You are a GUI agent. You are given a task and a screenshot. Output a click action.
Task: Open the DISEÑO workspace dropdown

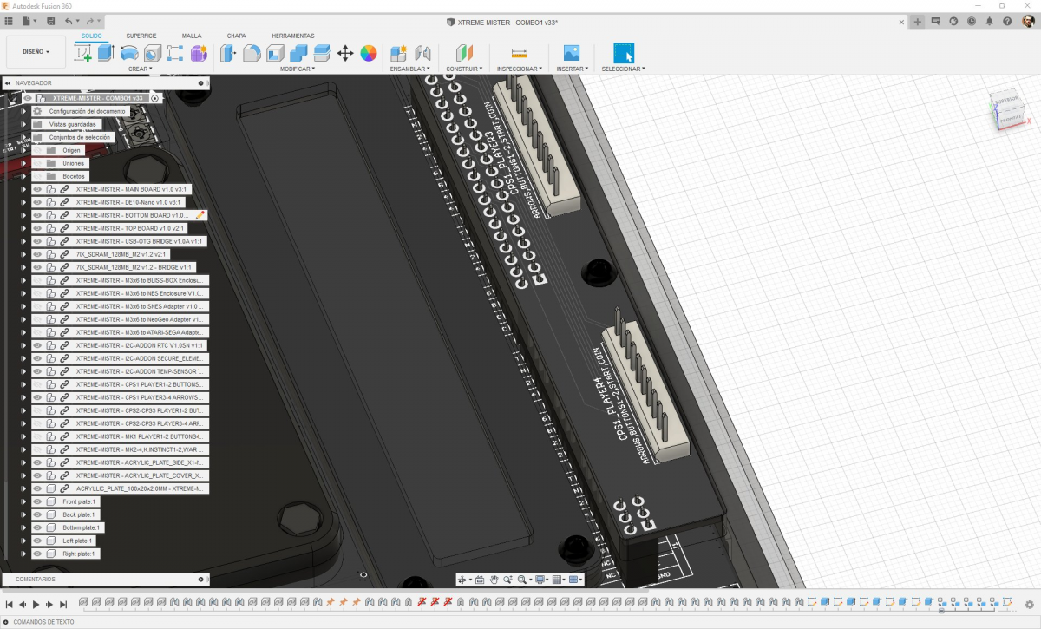[x=36, y=52]
